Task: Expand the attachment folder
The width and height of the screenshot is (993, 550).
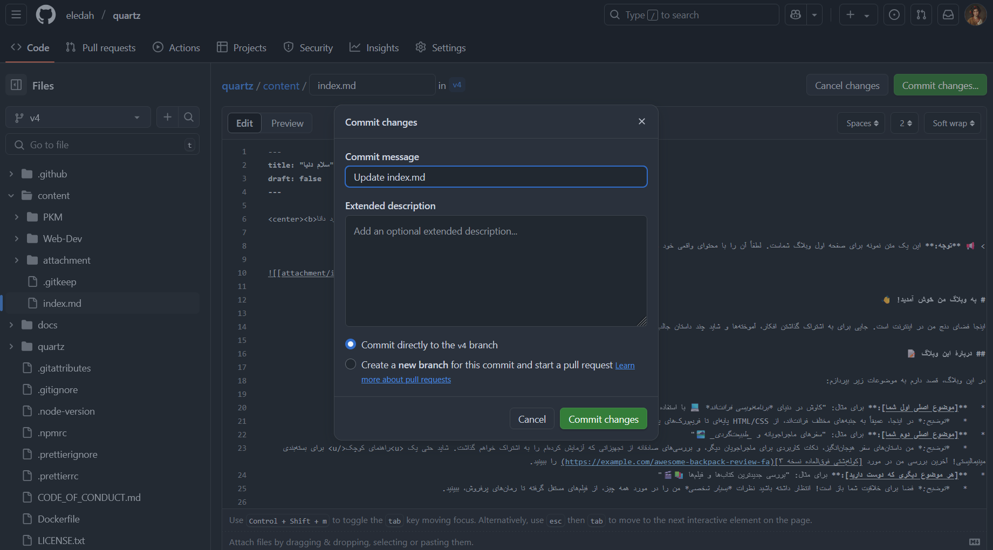Action: click(x=17, y=260)
